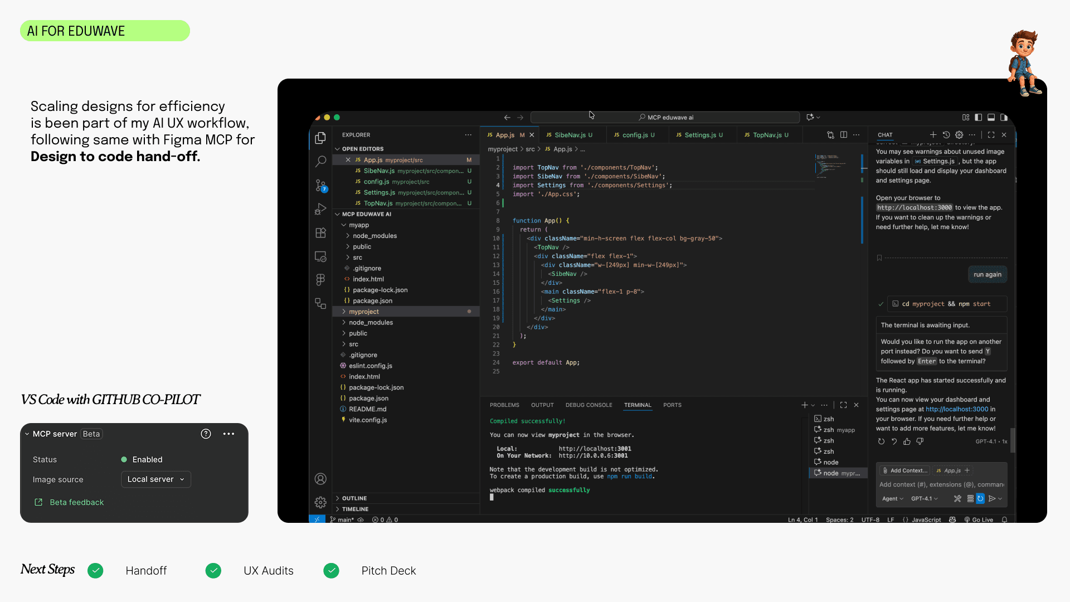Click thumbs up on chat response

point(907,441)
